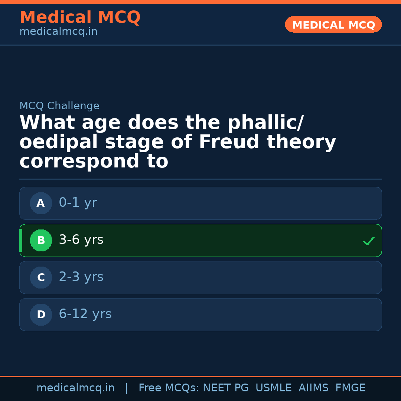Click the orange MEDICAL MCQ badge

point(333,25)
